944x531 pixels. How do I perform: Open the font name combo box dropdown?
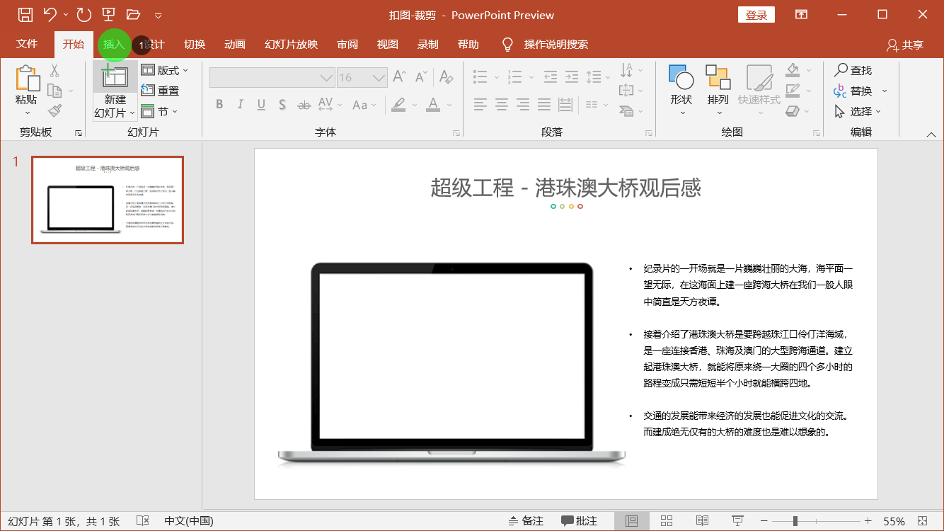click(326, 78)
